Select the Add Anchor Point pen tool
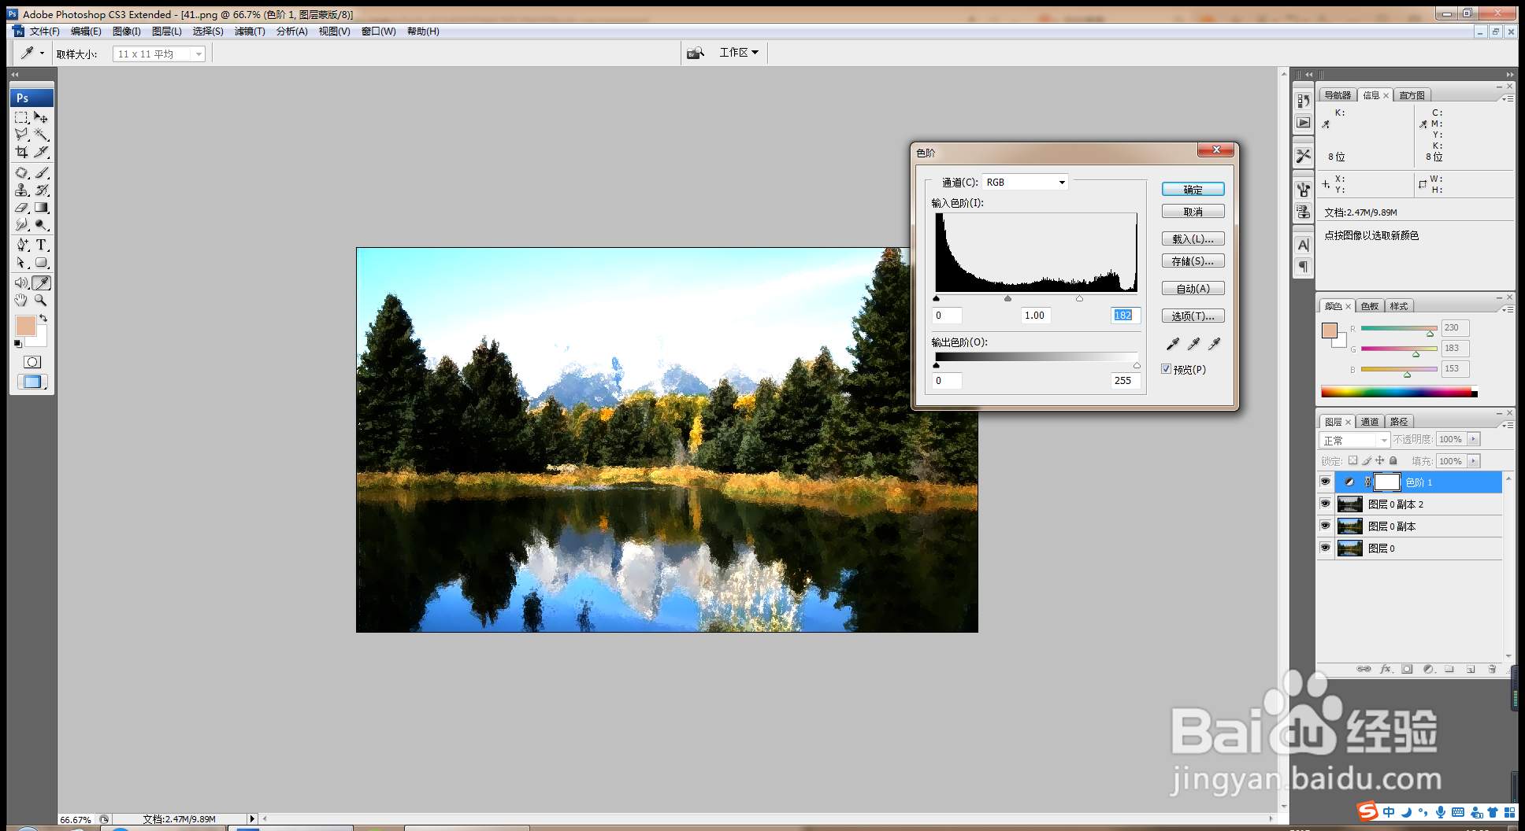The width and height of the screenshot is (1525, 831). click(x=21, y=245)
